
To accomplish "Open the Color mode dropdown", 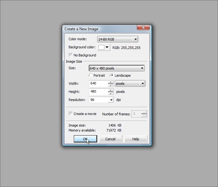I will tap(117, 39).
